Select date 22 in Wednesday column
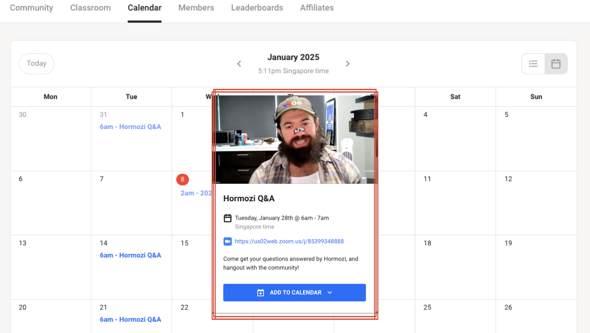Image resolution: width=590 pixels, height=333 pixels. [x=184, y=307]
